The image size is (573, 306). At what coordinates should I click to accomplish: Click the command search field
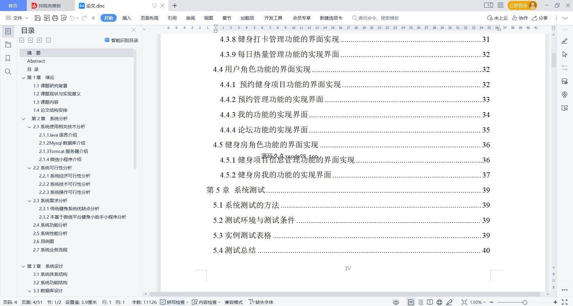tap(376, 18)
